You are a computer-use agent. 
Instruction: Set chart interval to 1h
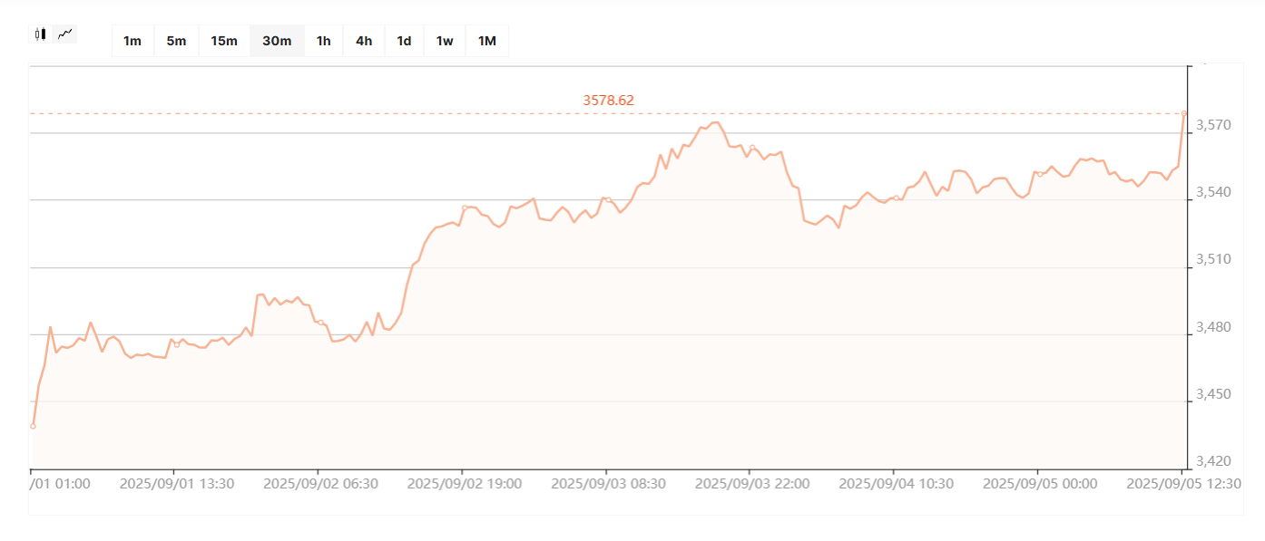tap(323, 41)
